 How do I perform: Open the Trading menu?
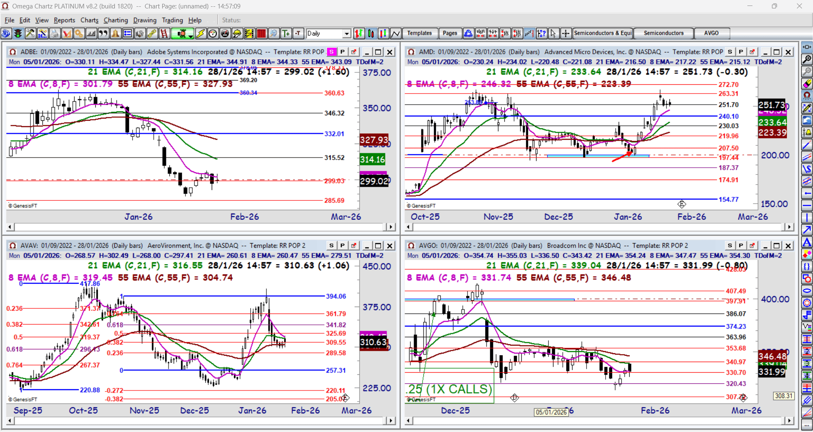tap(172, 20)
